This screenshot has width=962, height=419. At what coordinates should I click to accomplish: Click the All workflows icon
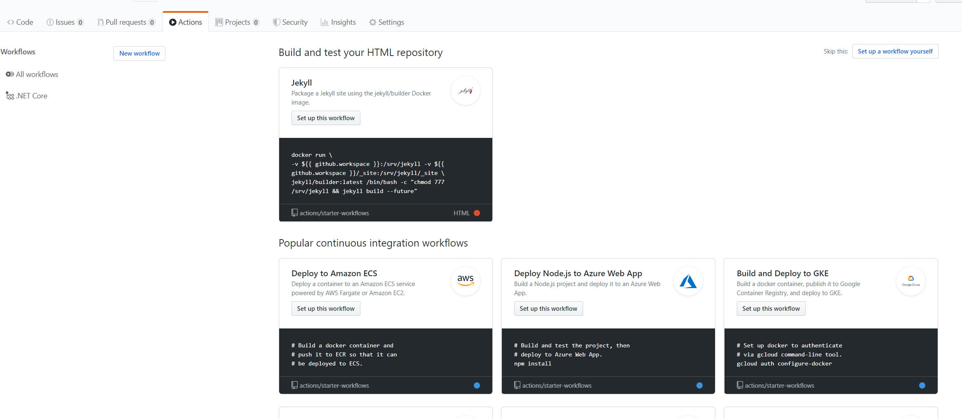9,74
